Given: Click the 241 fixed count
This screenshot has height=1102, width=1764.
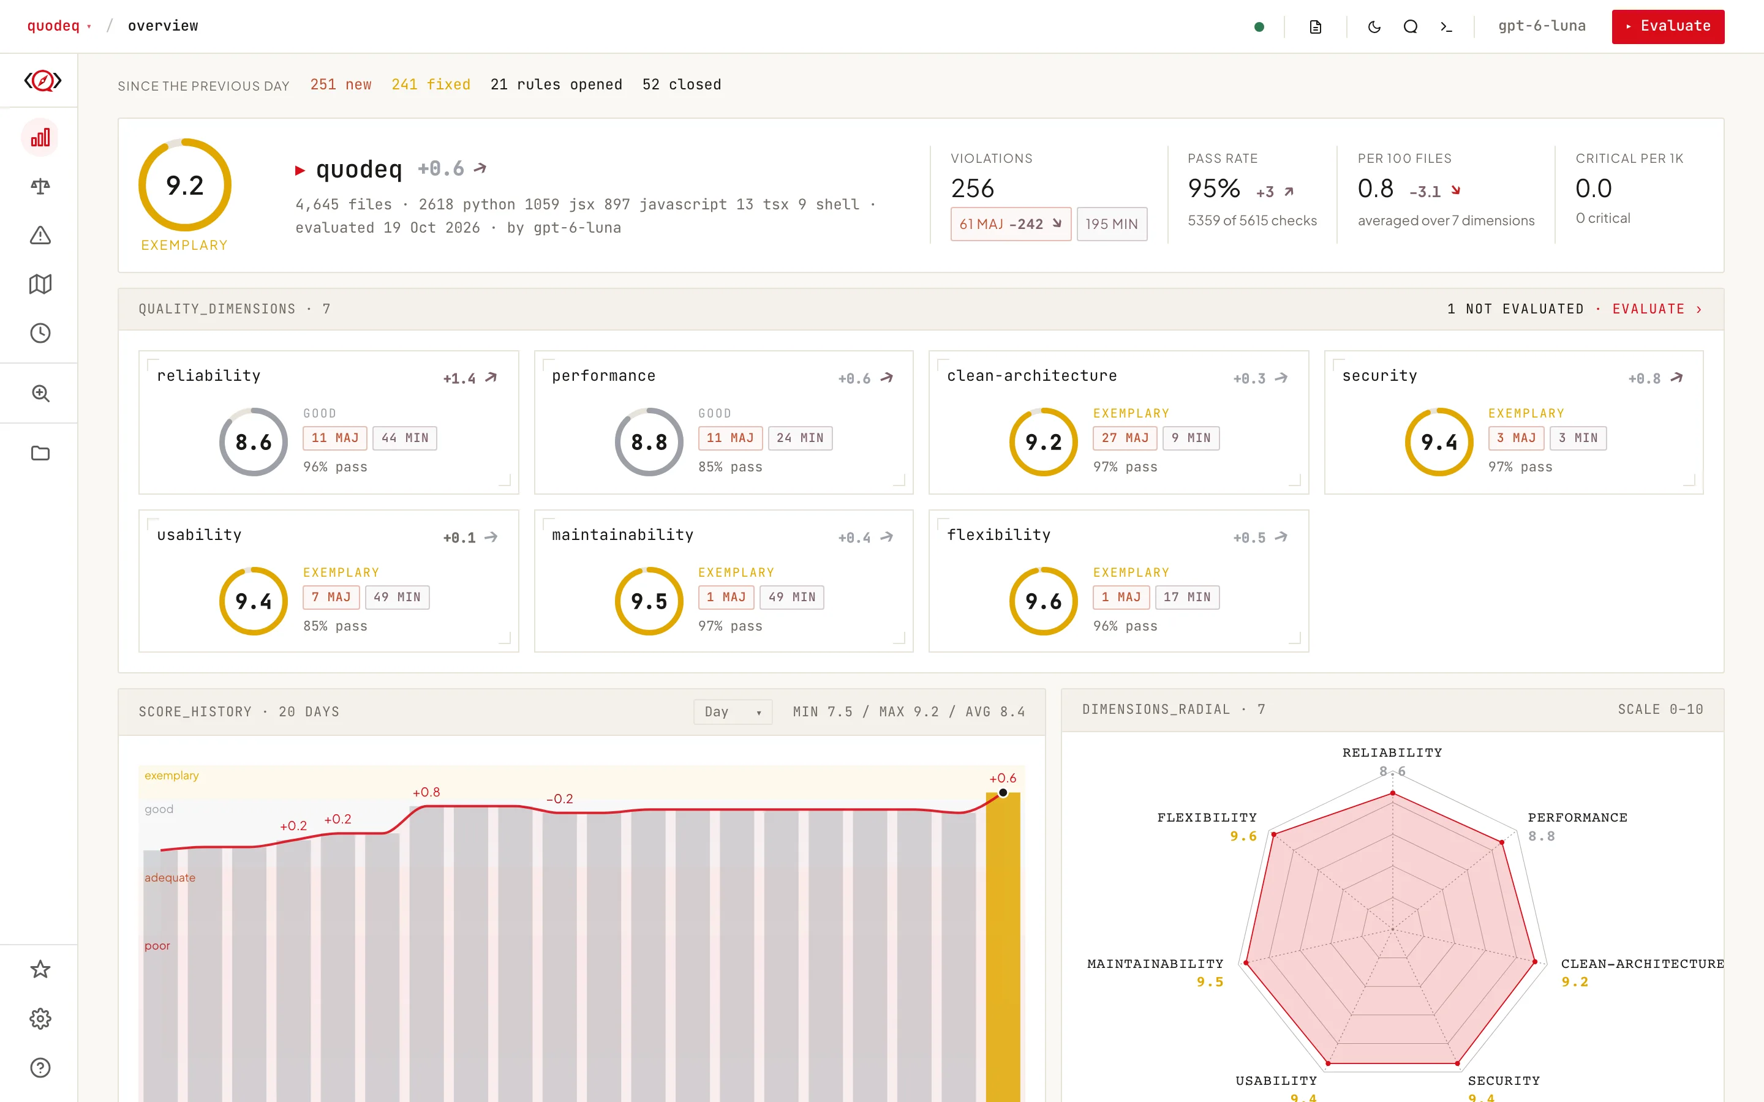Looking at the screenshot, I should click(431, 84).
